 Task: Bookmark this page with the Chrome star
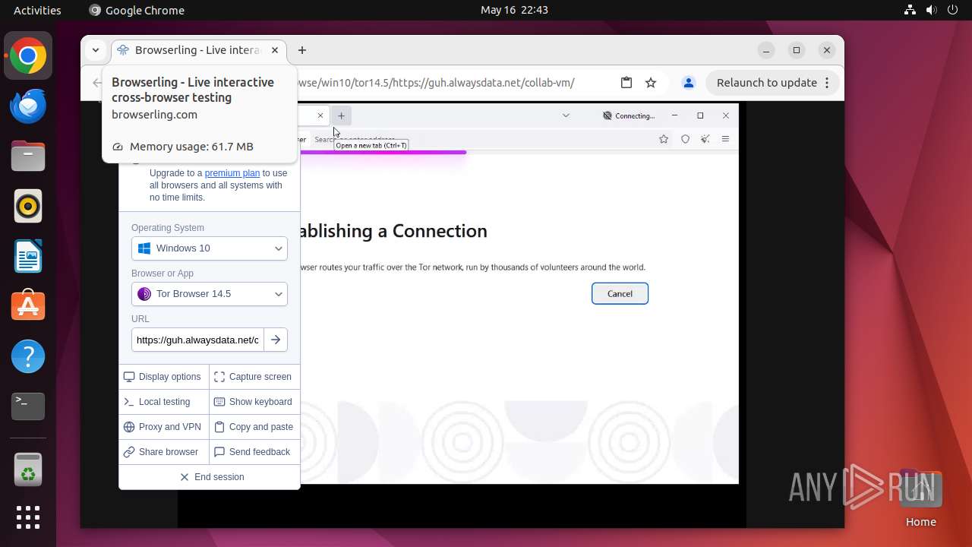coord(651,83)
